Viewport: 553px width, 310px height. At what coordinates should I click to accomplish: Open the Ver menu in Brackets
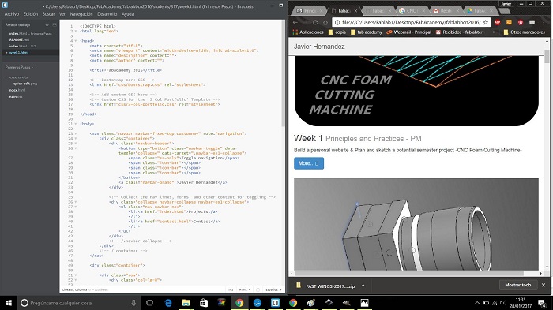[x=62, y=14]
